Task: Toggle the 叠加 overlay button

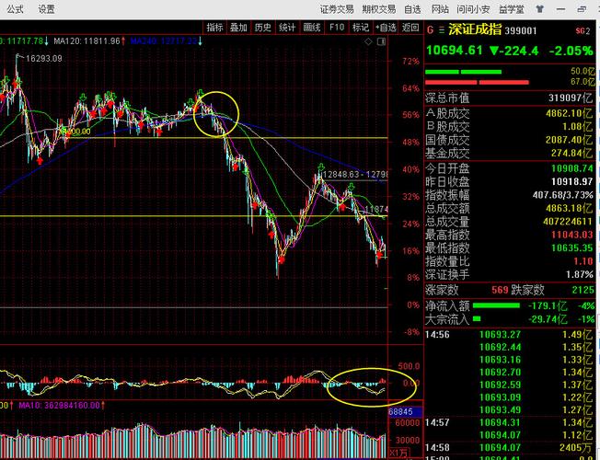Action: (x=238, y=28)
